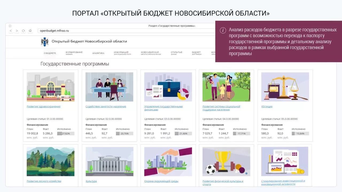Click the investment charts illustration
Viewport: 342px width, 192px height.
(285, 161)
